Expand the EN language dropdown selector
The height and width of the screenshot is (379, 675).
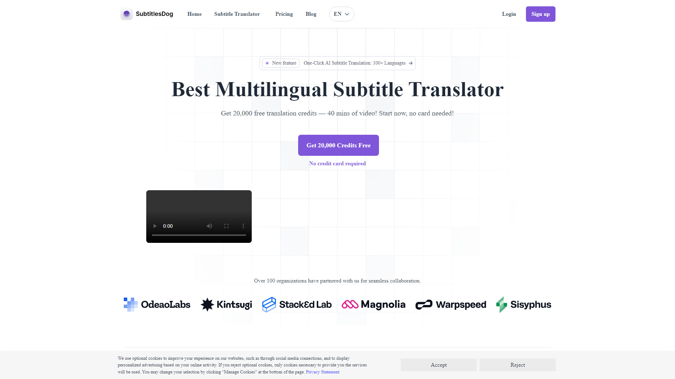pyautogui.click(x=341, y=14)
